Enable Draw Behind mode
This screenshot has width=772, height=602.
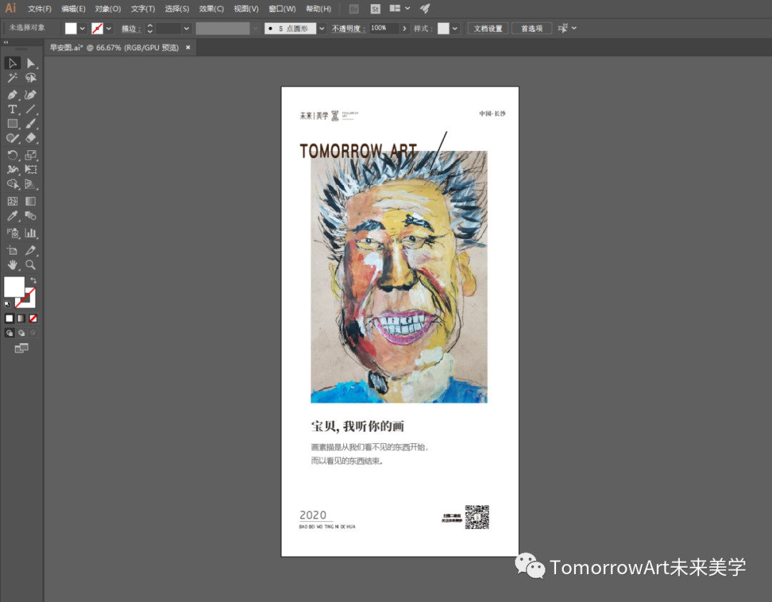pos(21,333)
